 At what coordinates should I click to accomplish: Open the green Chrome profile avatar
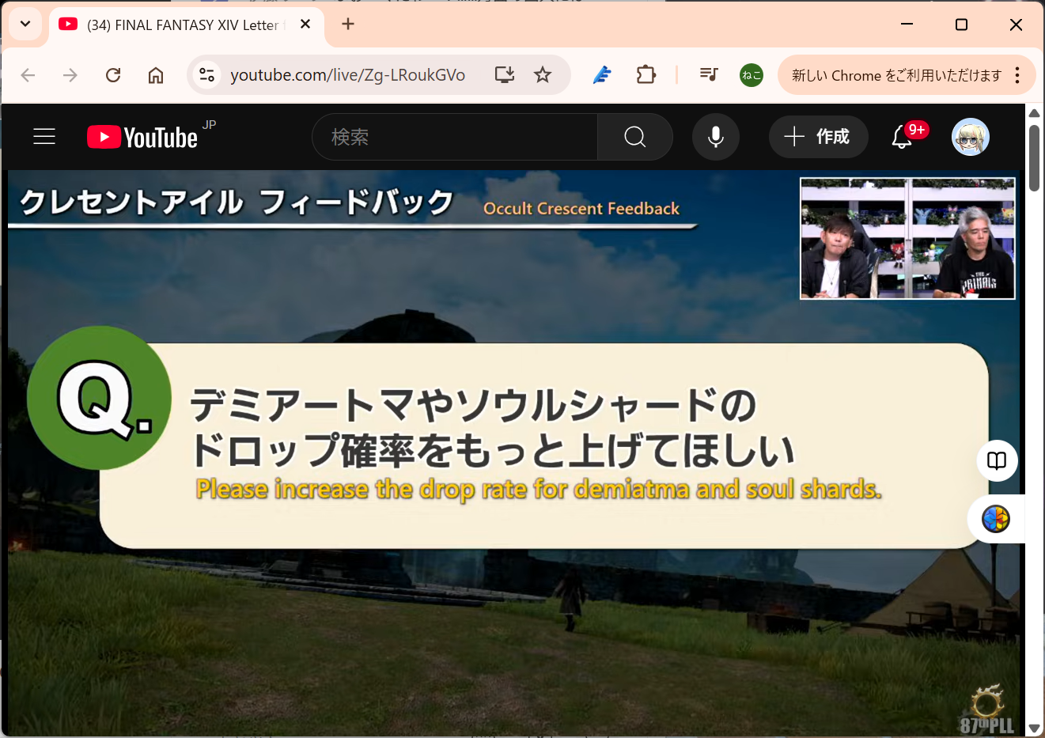(x=752, y=75)
